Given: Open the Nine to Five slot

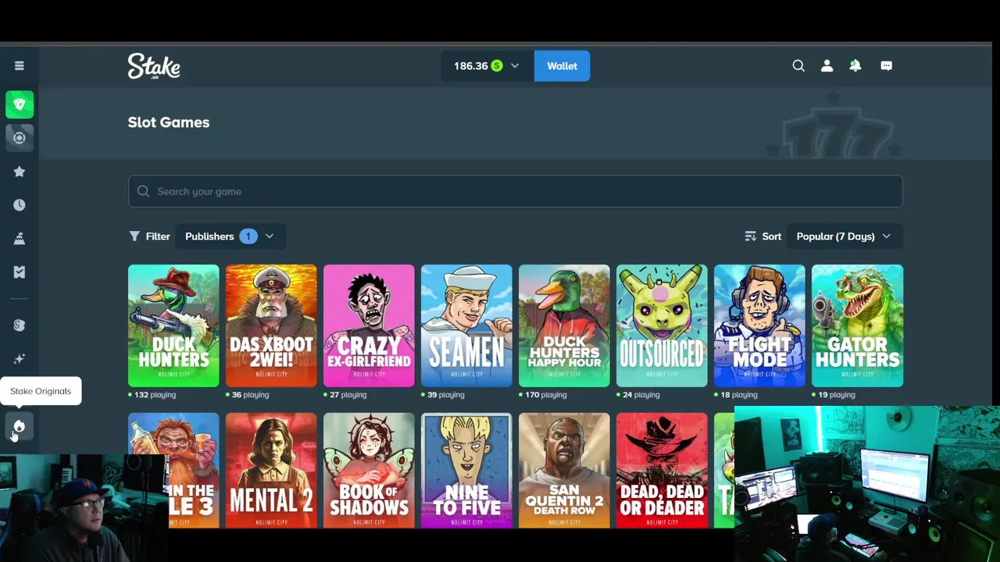Looking at the screenshot, I should 466,471.
